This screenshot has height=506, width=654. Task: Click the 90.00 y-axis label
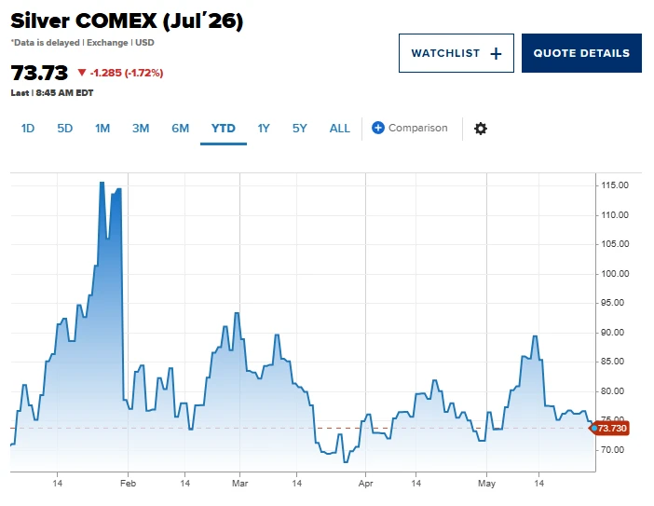[612, 333]
